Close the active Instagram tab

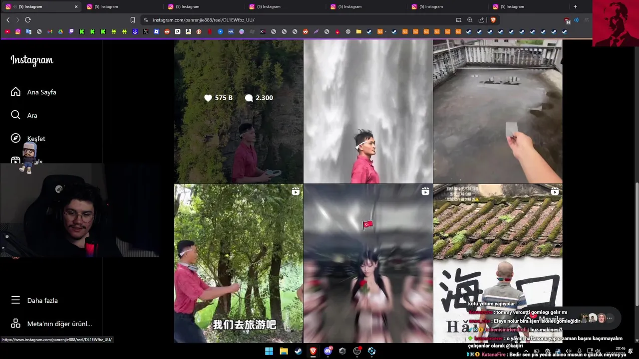tap(76, 6)
